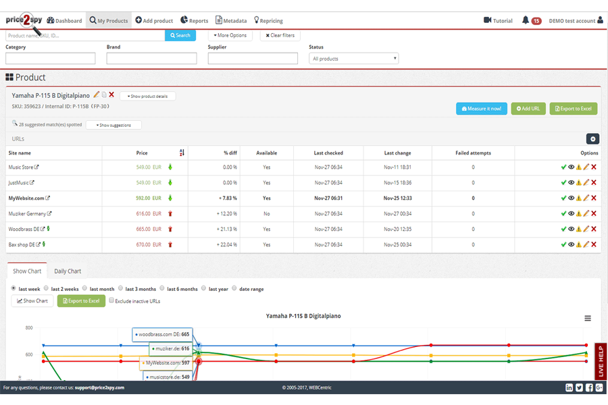Click 'Export to Excel' beside Add URL
The image size is (608, 405).
click(574, 109)
